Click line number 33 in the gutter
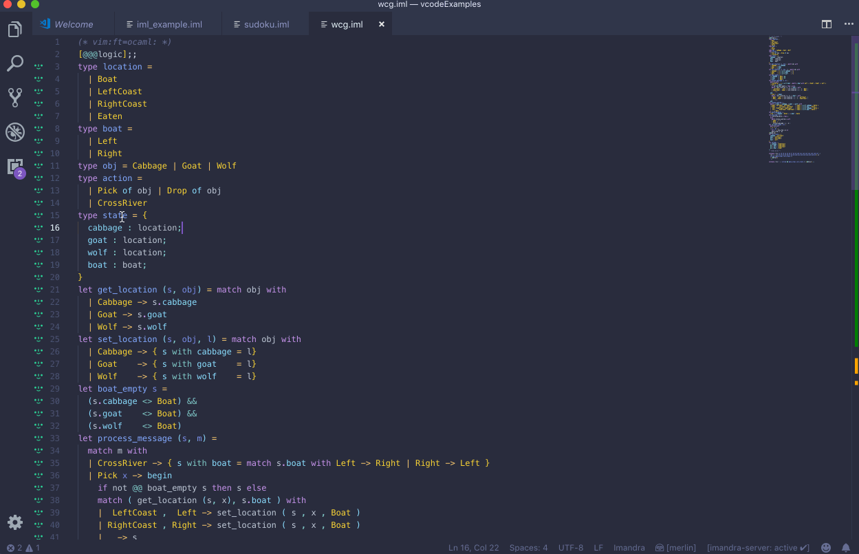The width and height of the screenshot is (859, 554). coord(55,438)
